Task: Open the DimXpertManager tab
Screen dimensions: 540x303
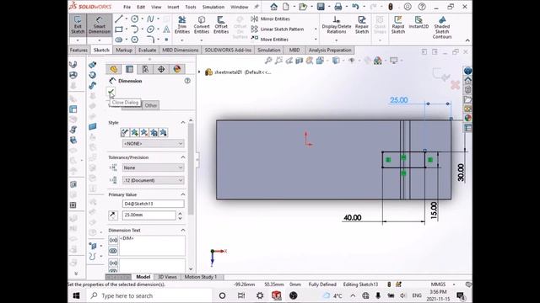Action: [161, 69]
